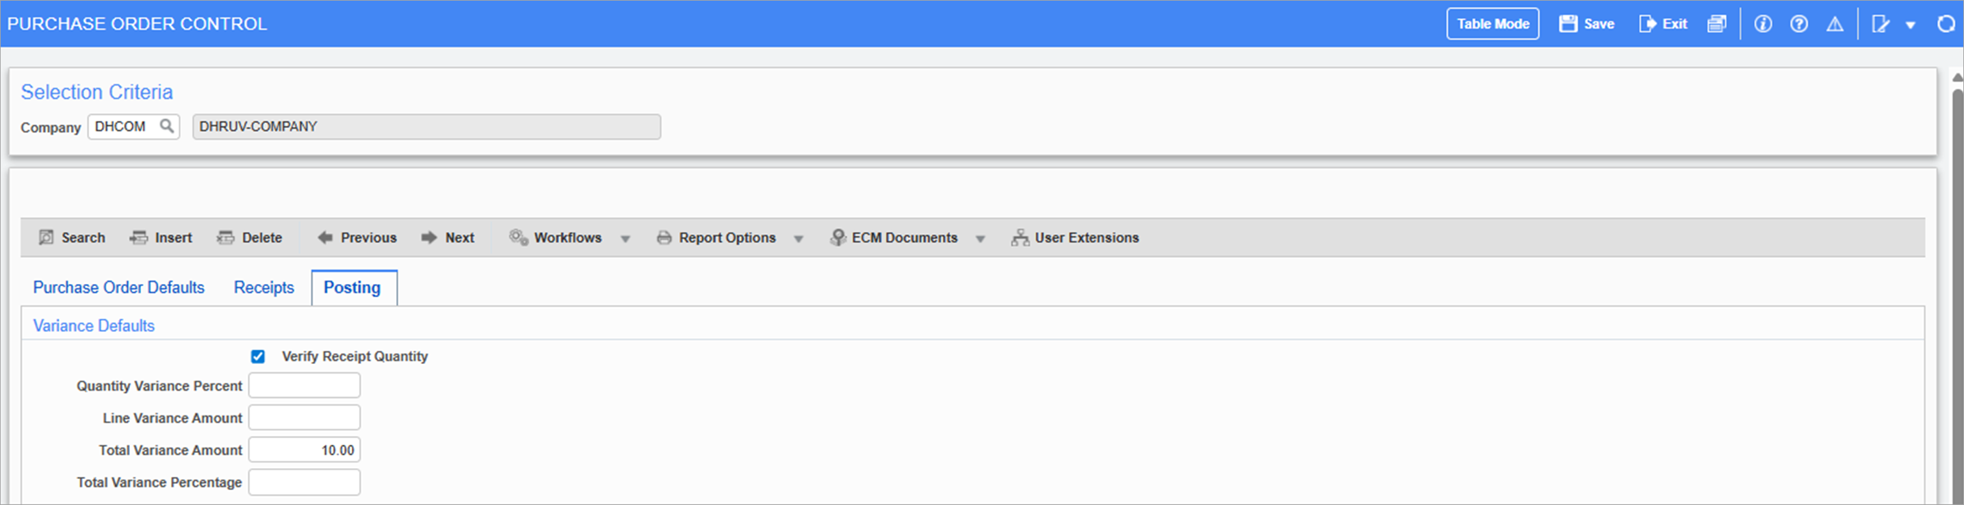
Task: Click the PURCHASE ORDER CONTROL title
Action: (x=138, y=24)
